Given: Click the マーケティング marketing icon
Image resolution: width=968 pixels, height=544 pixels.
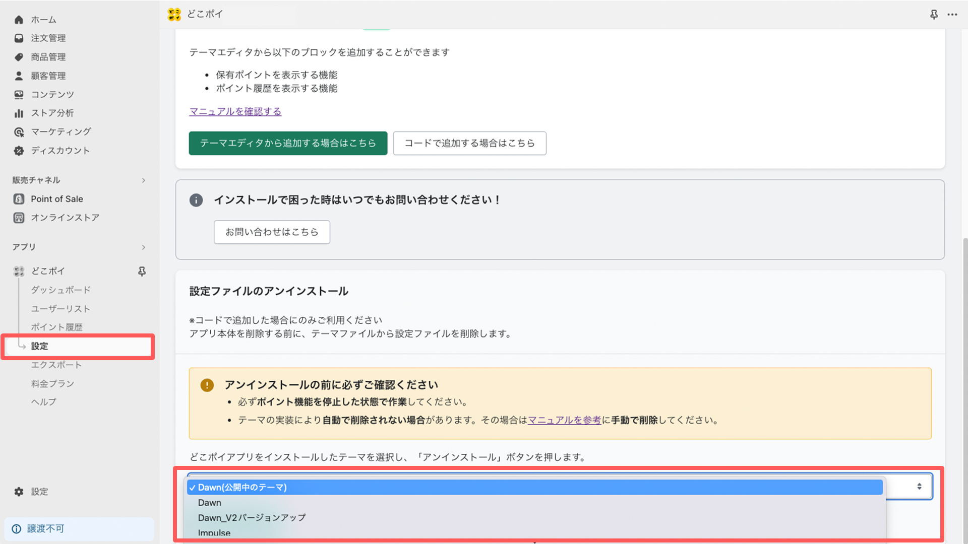Looking at the screenshot, I should [19, 131].
